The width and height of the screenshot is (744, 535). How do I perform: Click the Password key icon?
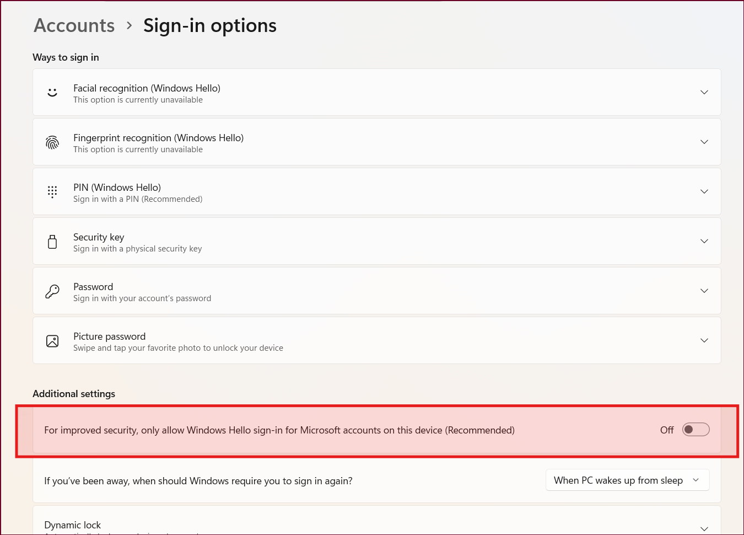(x=52, y=291)
